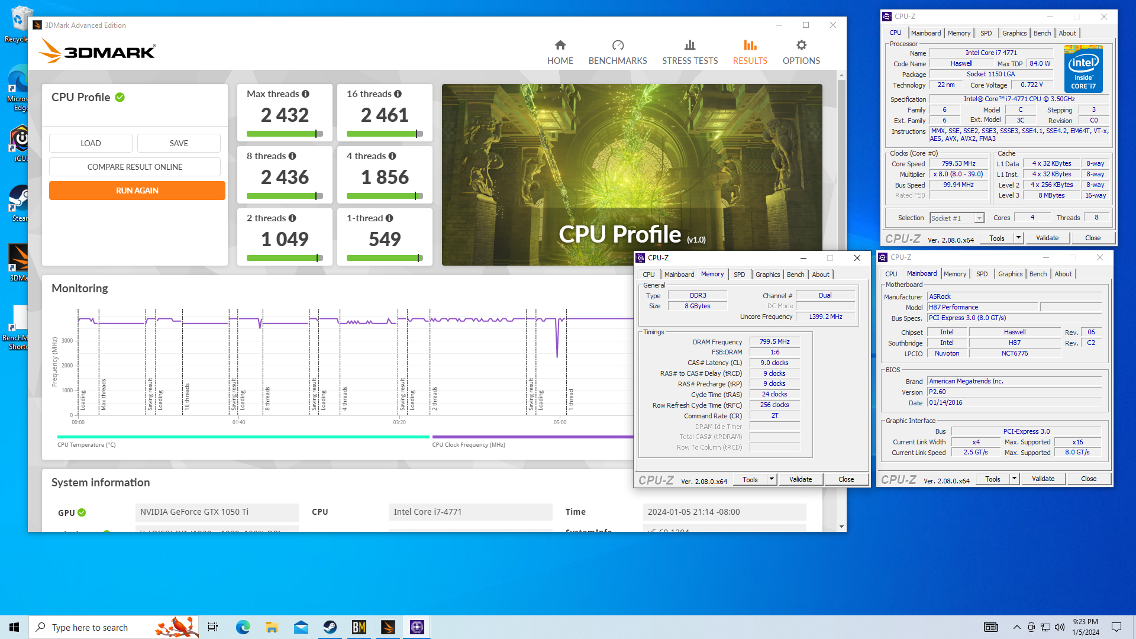Go to BENCHMARKS in 3DMark
The width and height of the screenshot is (1136, 639).
[x=618, y=52]
